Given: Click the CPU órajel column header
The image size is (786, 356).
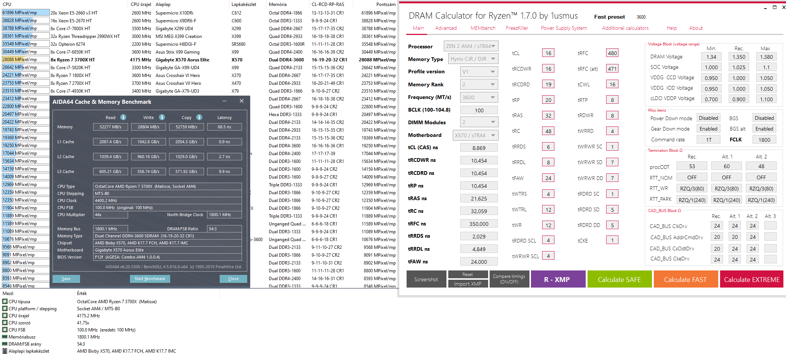Looking at the screenshot, I should pos(141,4).
